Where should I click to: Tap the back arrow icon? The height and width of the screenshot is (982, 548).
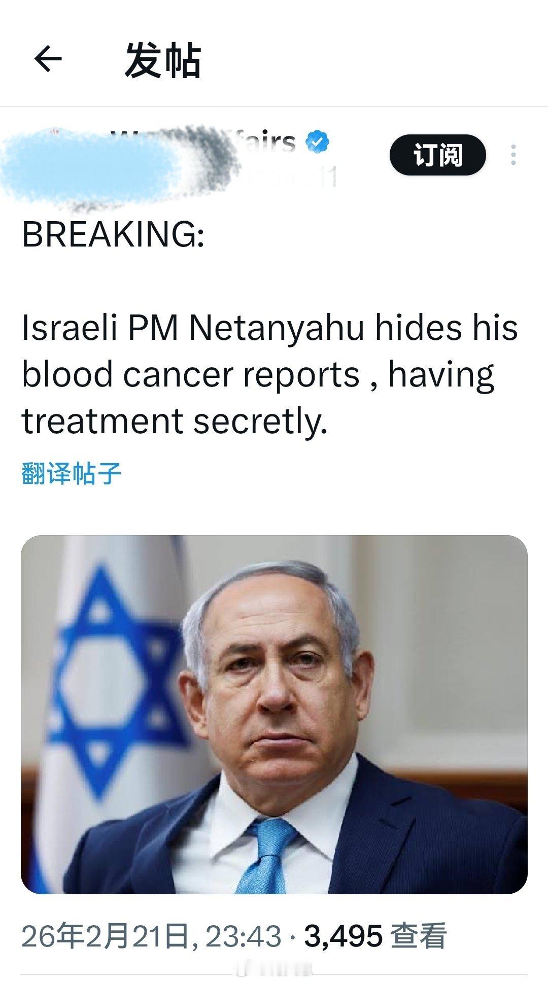[x=48, y=59]
